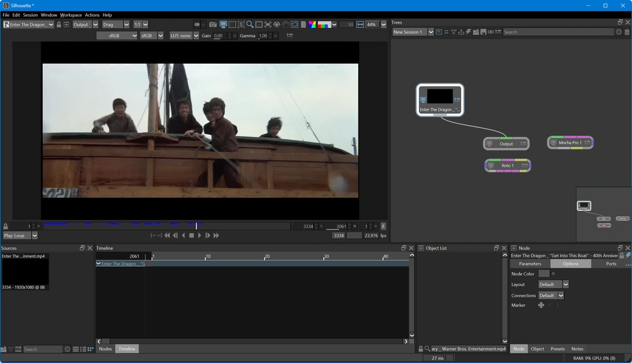Viewport: 632px width, 363px height.
Task: Open the Workspace menu
Action: (x=71, y=15)
